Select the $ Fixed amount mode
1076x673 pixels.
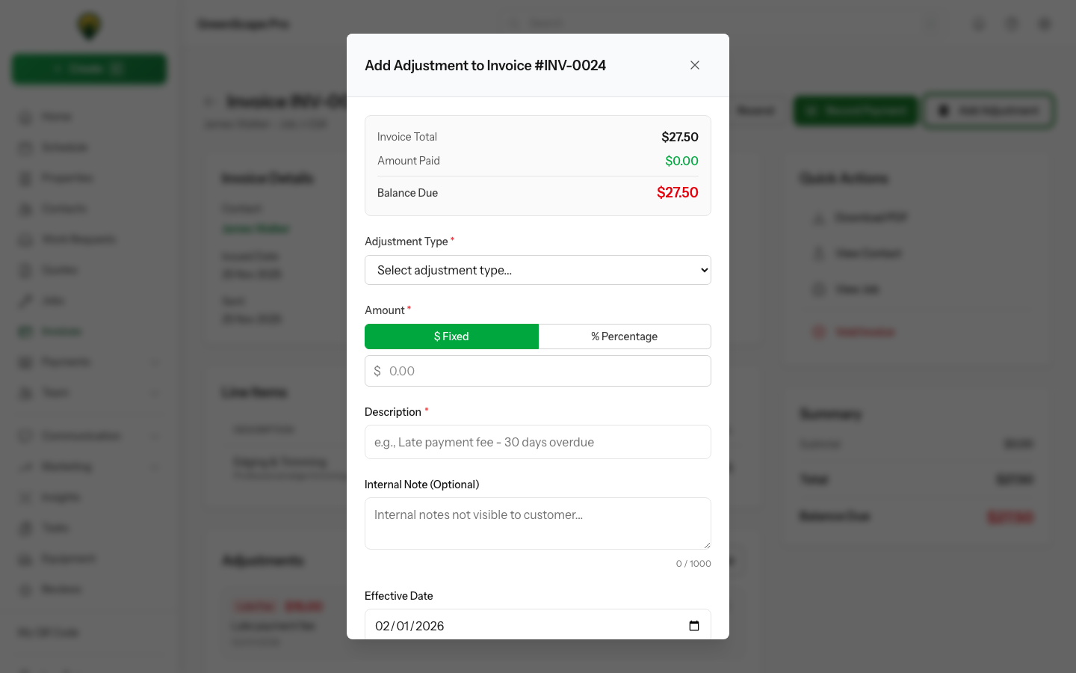[451, 336]
